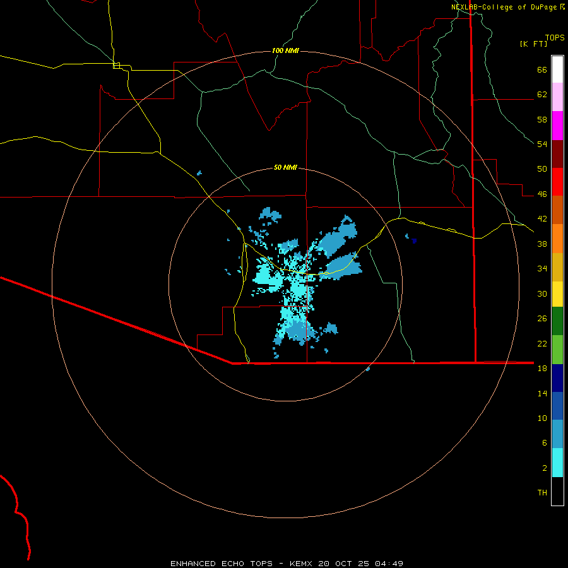Select the light pink legend swatch
Image resolution: width=568 pixels, height=568 pixels.
[x=557, y=97]
